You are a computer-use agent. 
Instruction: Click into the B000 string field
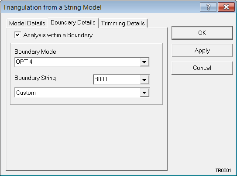[x=117, y=79]
